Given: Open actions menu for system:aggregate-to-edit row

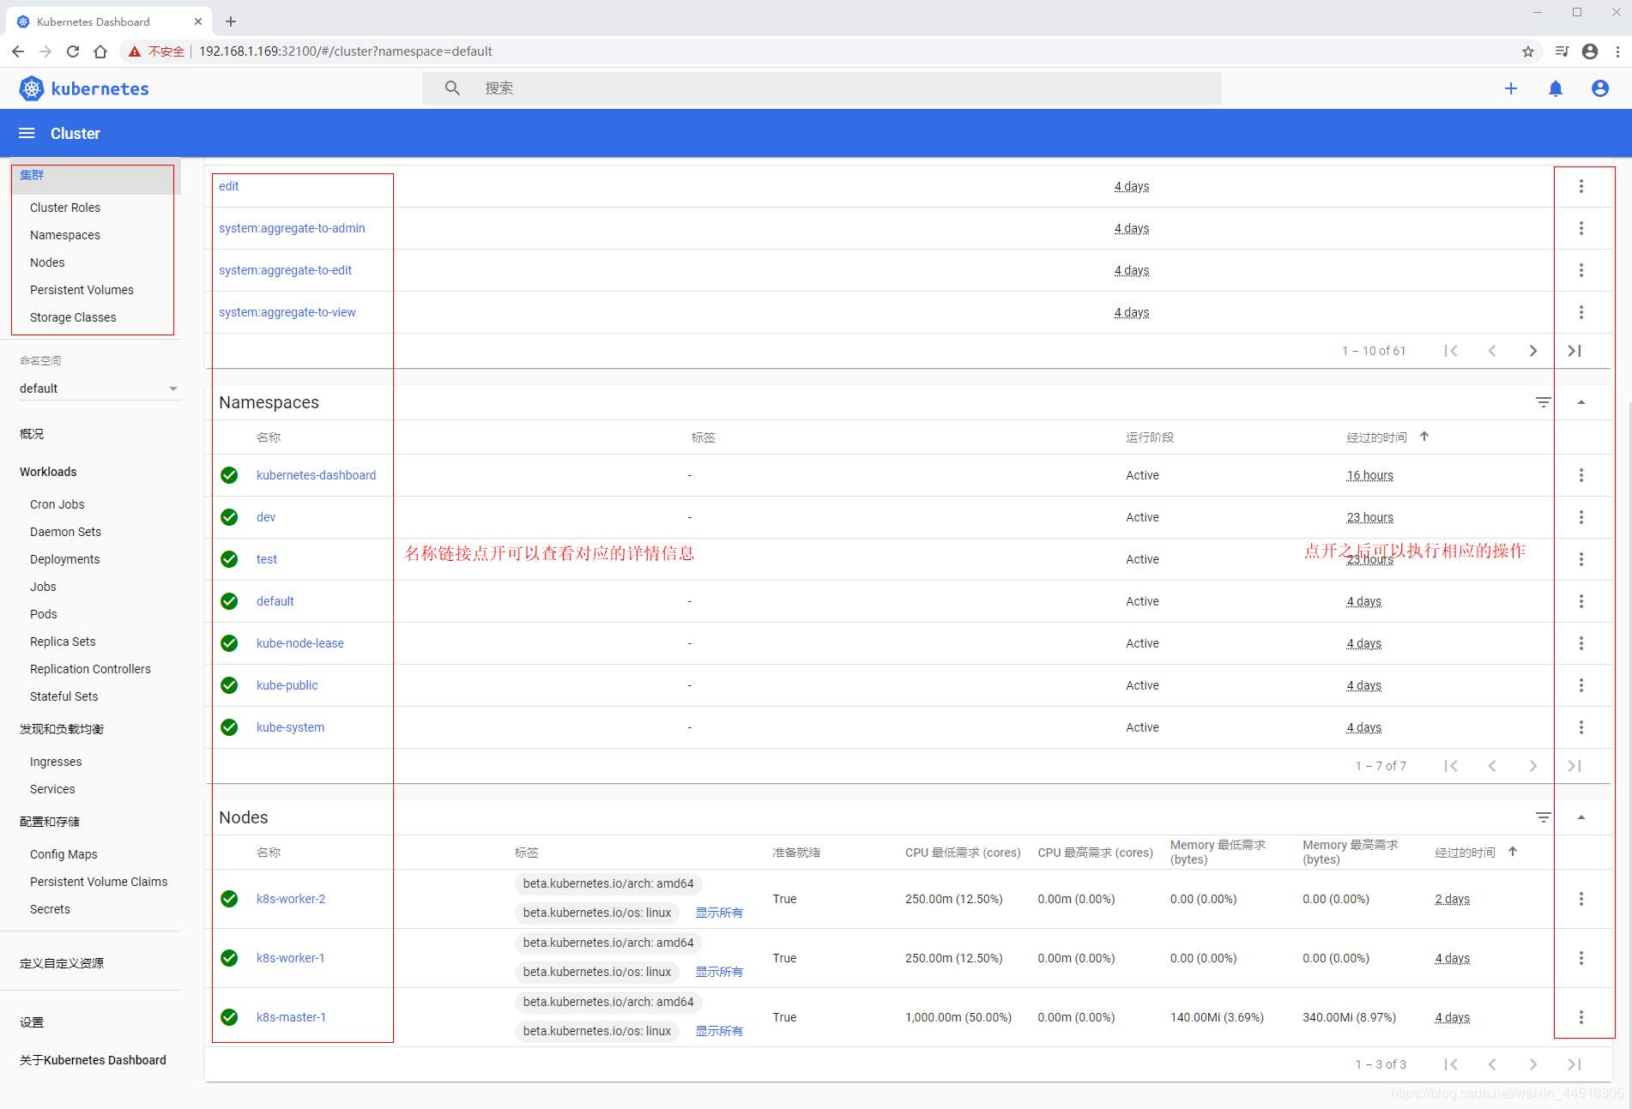Looking at the screenshot, I should 1581,270.
